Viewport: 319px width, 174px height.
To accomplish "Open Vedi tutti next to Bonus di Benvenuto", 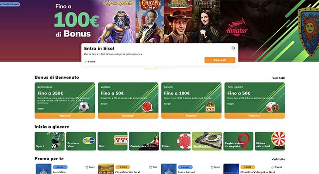I will tap(278, 78).
